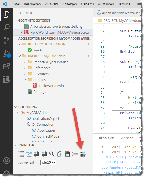Click workspace trust shield icon in tab
Screen dimensions: 146x179
pyautogui.click(x=99, y=13)
